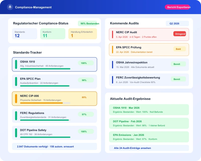Open the OSHA 1910 · Mar 2026 result
Image resolution: width=201 pixels, height=161 pixels.
click(149, 110)
